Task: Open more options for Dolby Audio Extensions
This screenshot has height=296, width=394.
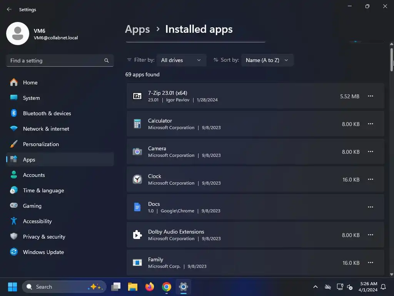Action: [371, 235]
